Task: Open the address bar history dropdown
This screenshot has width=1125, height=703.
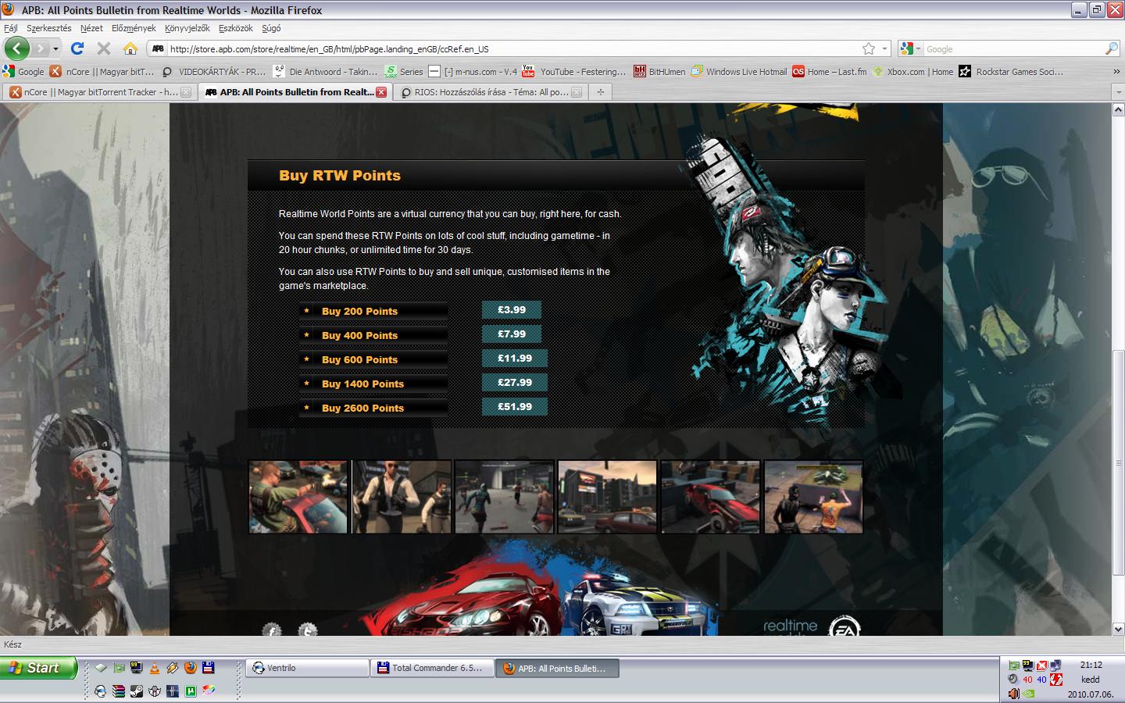Action: point(885,48)
